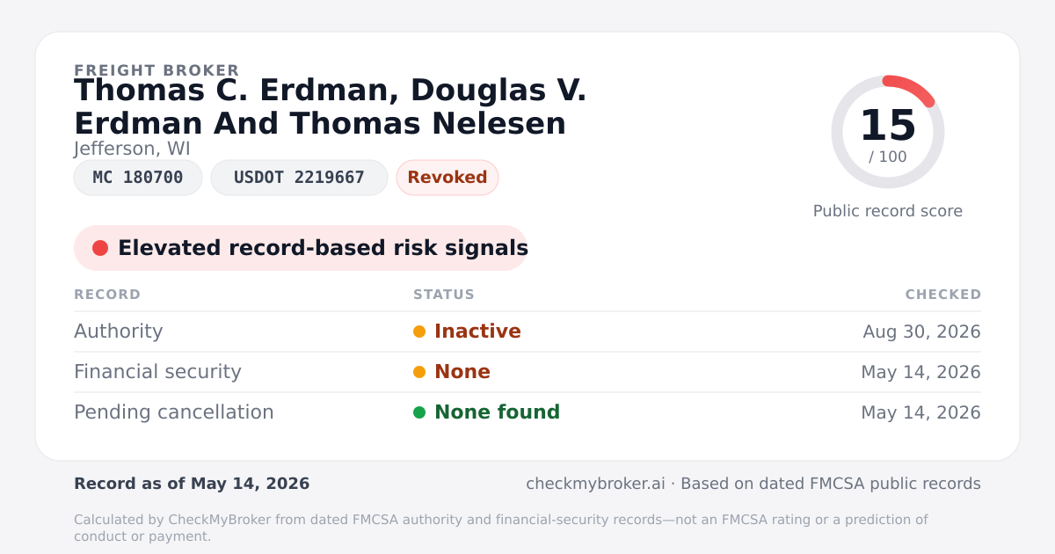Click the broker name heading
1055x554 pixels.
click(x=331, y=106)
